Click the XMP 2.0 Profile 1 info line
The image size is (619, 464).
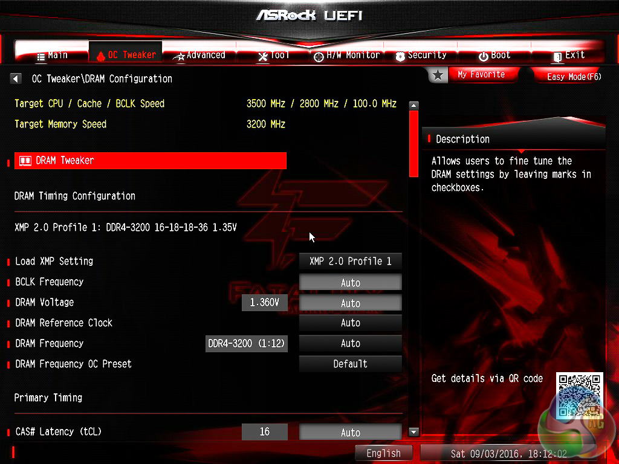pos(126,227)
